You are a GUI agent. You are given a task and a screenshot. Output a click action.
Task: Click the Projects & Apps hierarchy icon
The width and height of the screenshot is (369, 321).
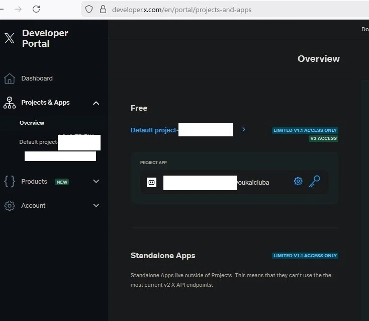[10, 103]
